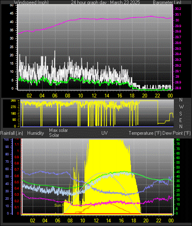Click the S compass label
192x226 pixels.
point(180,114)
